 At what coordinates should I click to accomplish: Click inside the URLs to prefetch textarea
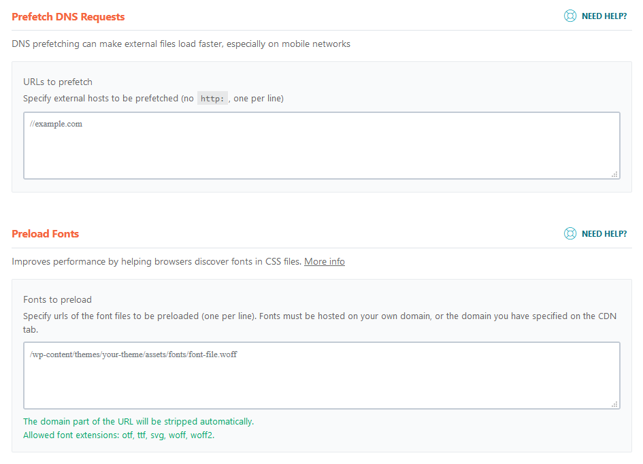(321, 145)
